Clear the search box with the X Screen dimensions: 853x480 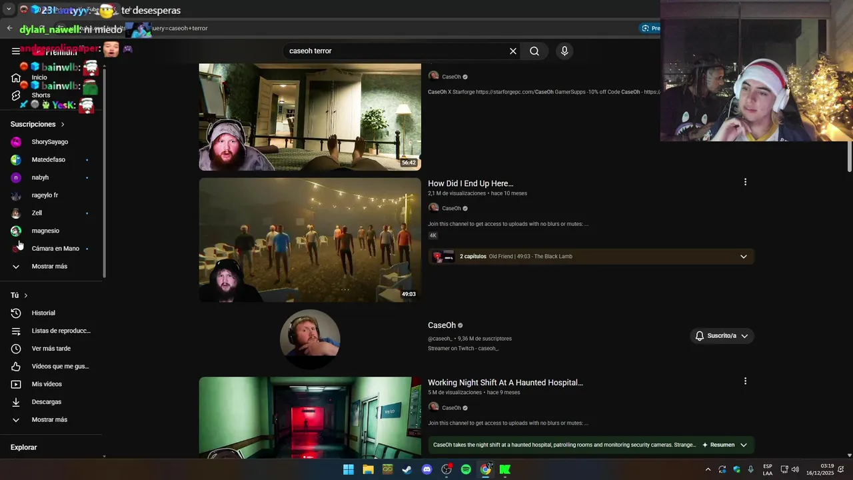tap(513, 51)
